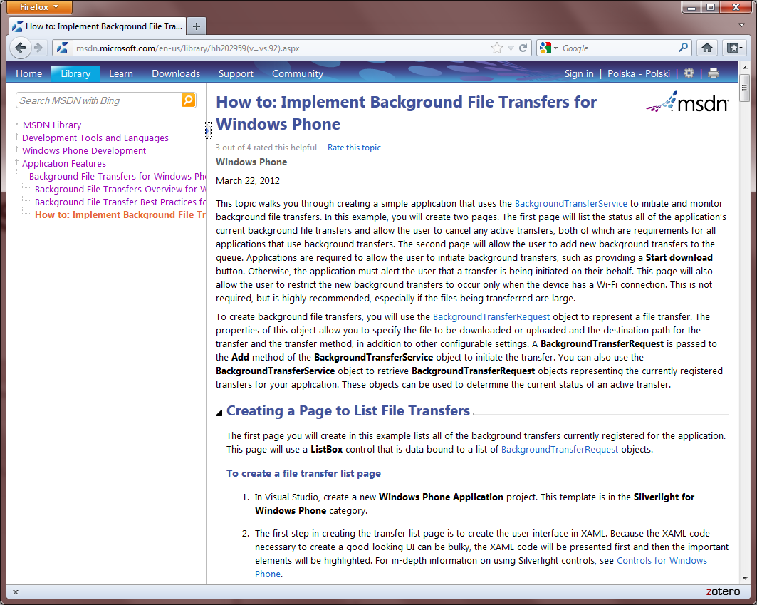Click the printer icon in MSDN header

click(713, 73)
